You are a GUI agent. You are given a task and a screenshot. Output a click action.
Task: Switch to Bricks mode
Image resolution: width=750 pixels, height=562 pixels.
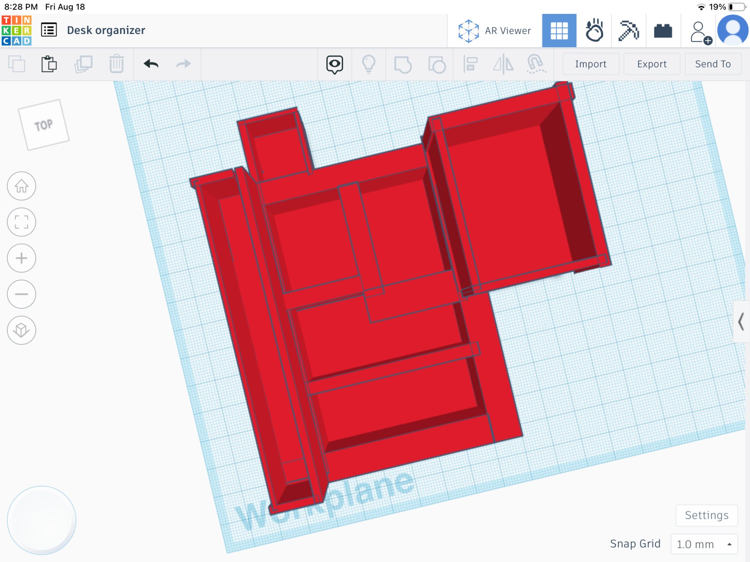coord(663,31)
